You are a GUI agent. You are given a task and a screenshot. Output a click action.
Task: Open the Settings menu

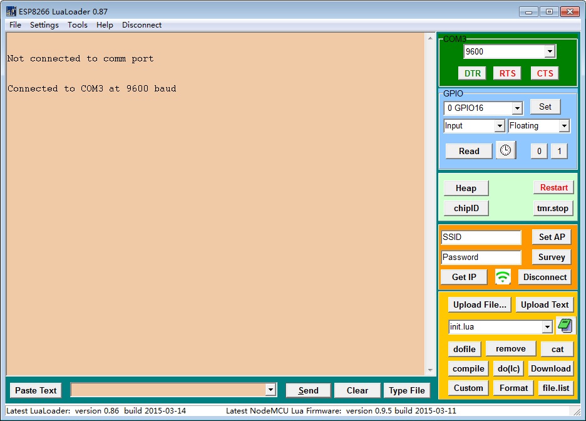coord(44,25)
